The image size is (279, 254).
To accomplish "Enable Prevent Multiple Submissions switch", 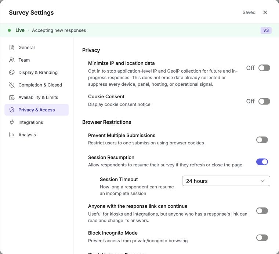I will pyautogui.click(x=262, y=140).
